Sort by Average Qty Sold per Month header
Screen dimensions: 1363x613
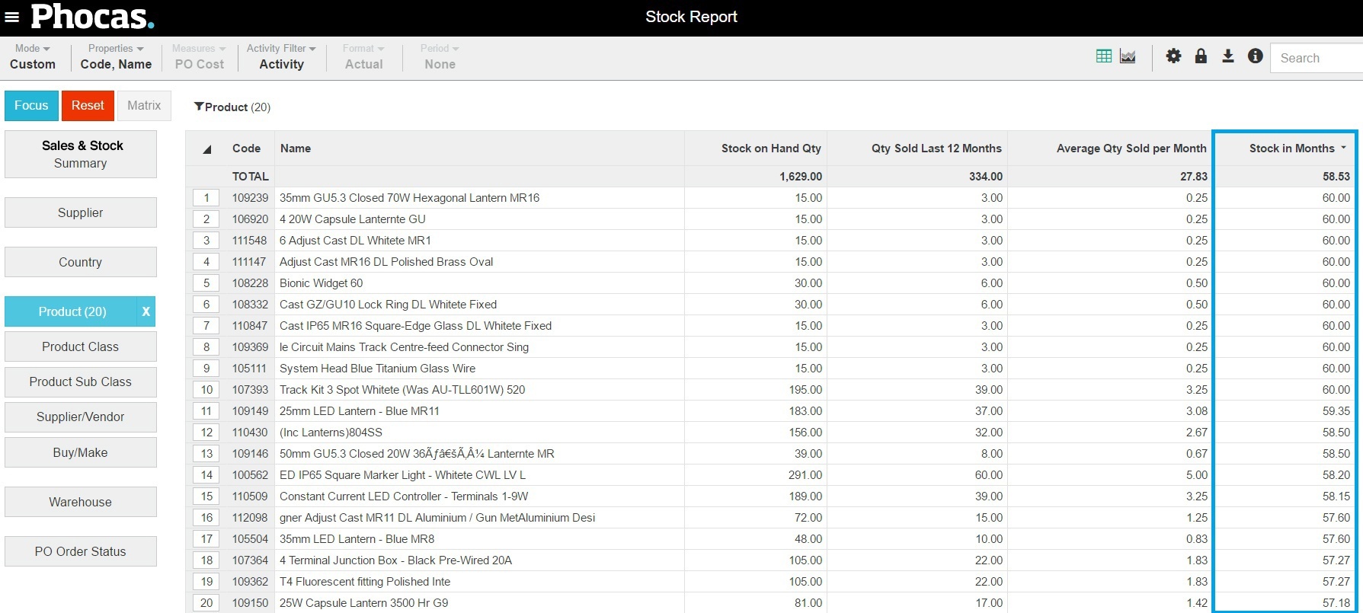click(x=1131, y=148)
